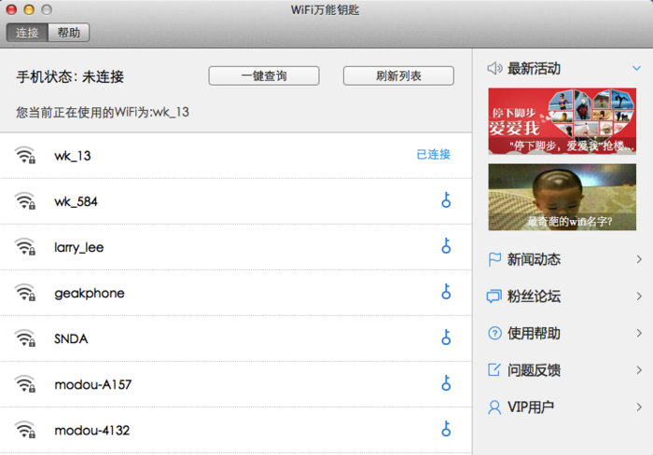Click the key icon for SNDA network
Screen dimensions: 653x455
[x=445, y=338]
